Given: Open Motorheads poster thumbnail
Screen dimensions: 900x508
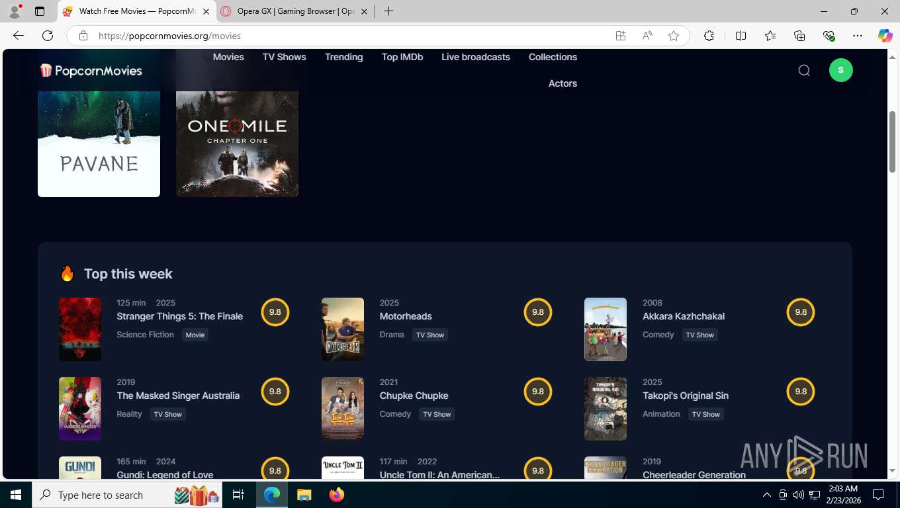Looking at the screenshot, I should 343,329.
